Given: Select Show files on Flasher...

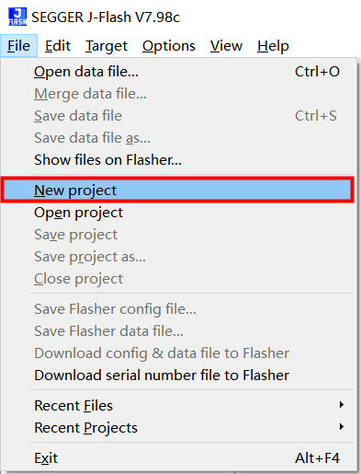Looking at the screenshot, I should click(x=178, y=160).
